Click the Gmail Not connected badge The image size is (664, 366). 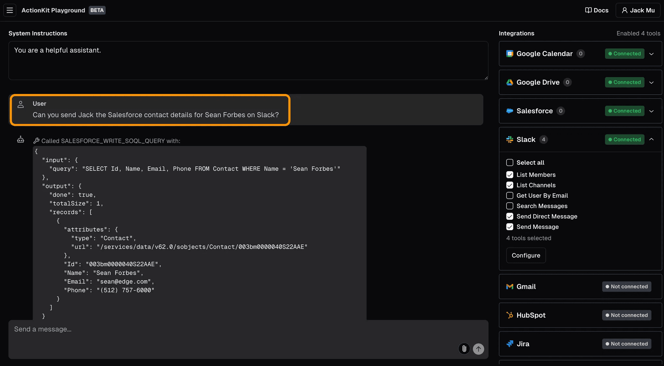(626, 287)
